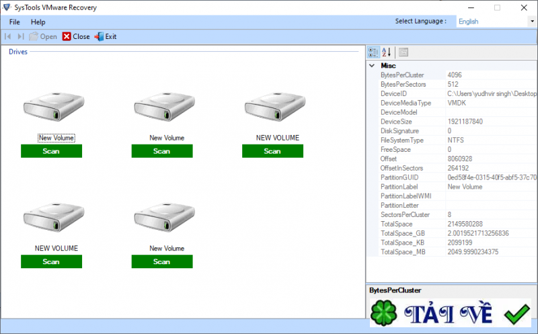Open the File menu
Viewport: 538px width, 334px height.
14,22
